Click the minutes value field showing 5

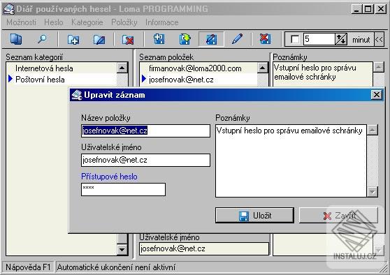click(x=319, y=39)
